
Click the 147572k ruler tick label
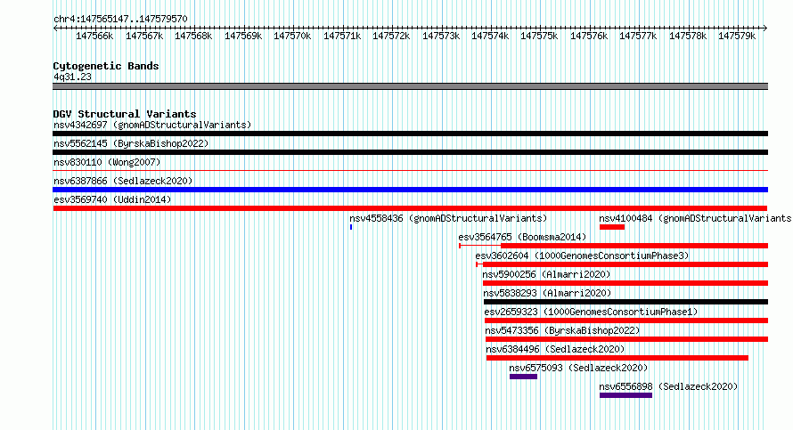coord(391,36)
